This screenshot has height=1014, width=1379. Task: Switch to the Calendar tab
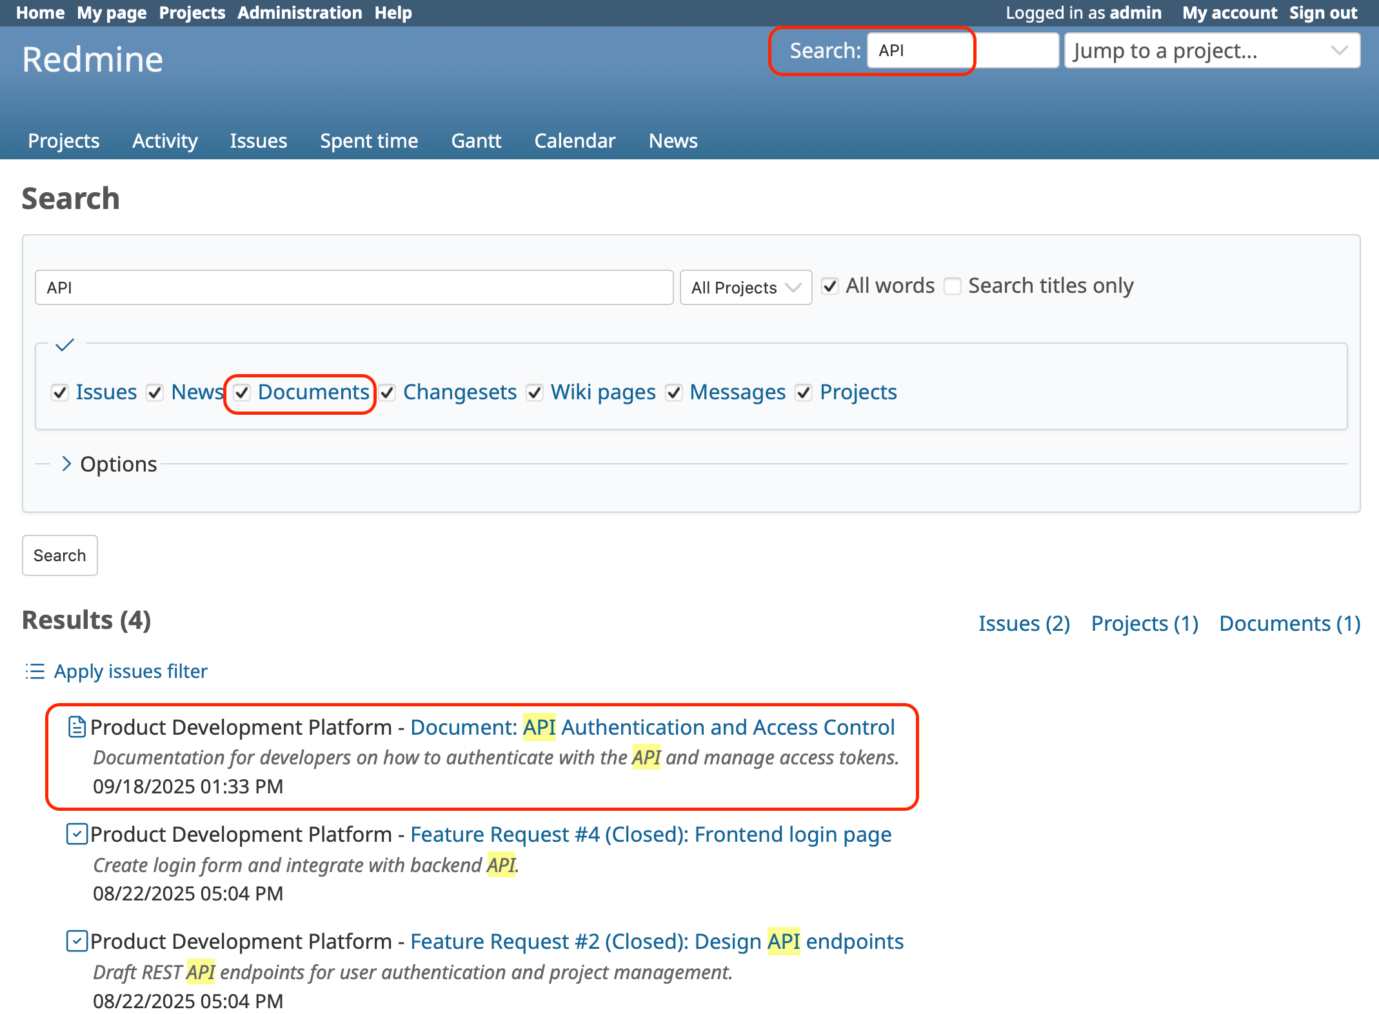pos(575,141)
